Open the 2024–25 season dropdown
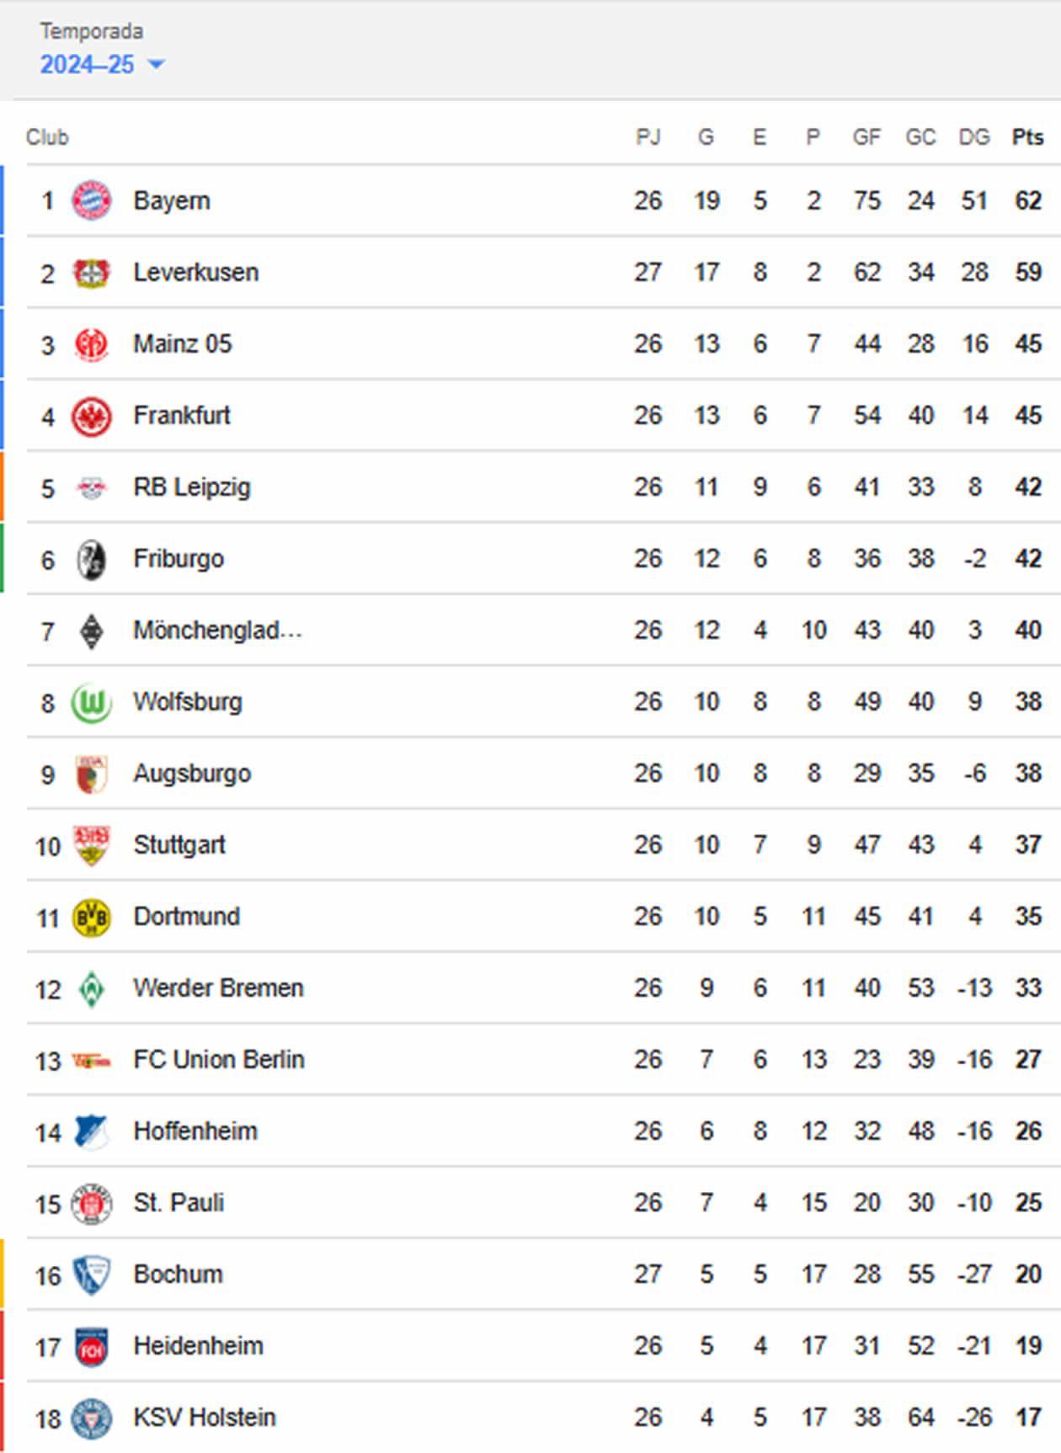This screenshot has height=1453, width=1061. point(89,65)
